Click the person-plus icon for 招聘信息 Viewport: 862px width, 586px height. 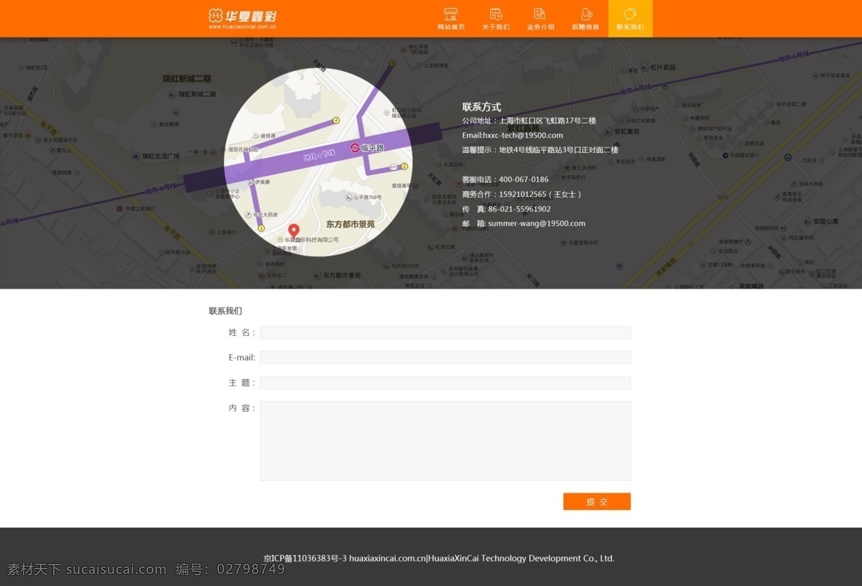point(586,14)
